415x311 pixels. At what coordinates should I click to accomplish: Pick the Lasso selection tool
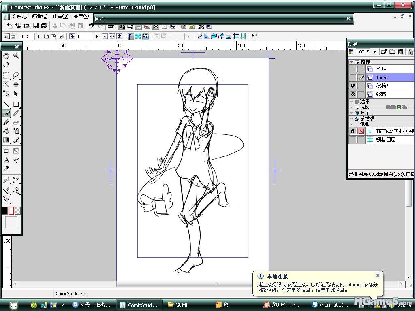[x=16, y=75]
